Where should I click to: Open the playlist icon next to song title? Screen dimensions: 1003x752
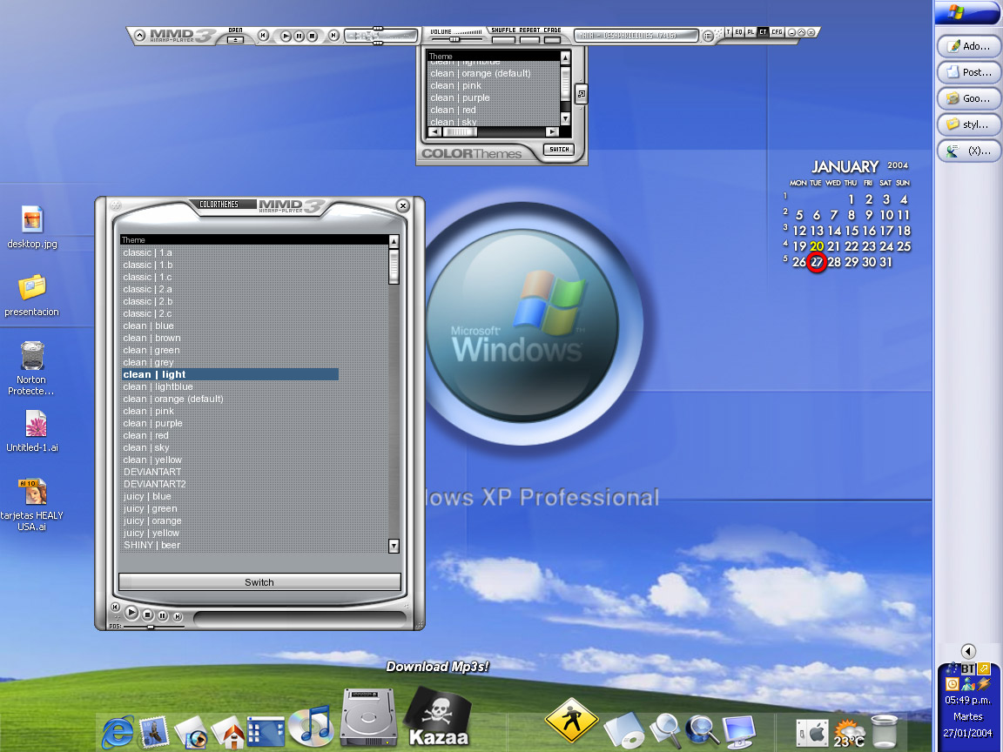pyautogui.click(x=708, y=36)
